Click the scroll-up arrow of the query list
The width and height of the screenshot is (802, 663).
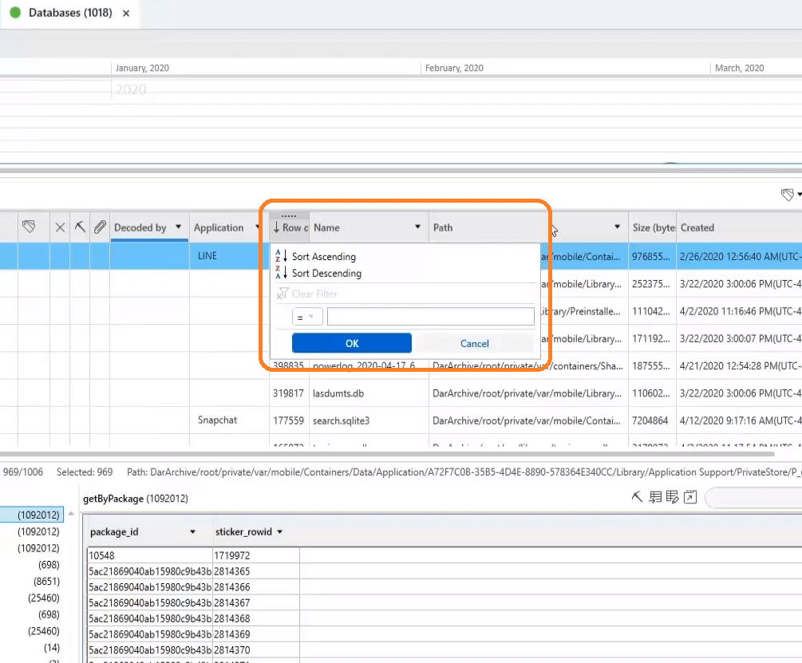pos(71,514)
